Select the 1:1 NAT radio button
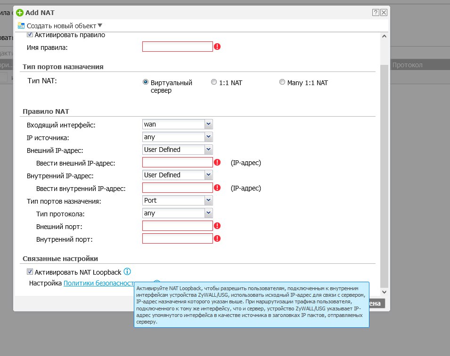The image size is (450, 356). tap(214, 82)
